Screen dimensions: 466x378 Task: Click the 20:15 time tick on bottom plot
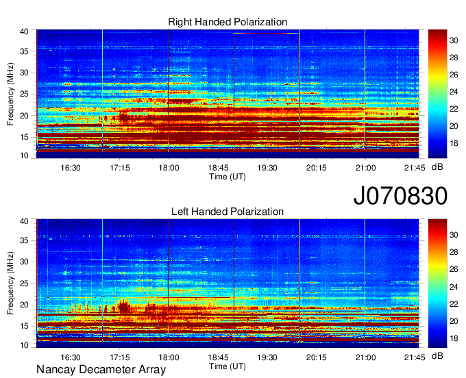coord(317,357)
